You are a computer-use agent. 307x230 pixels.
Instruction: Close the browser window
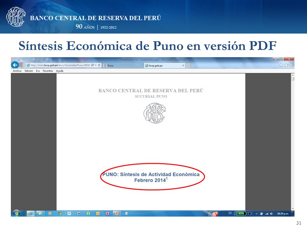(289, 59)
